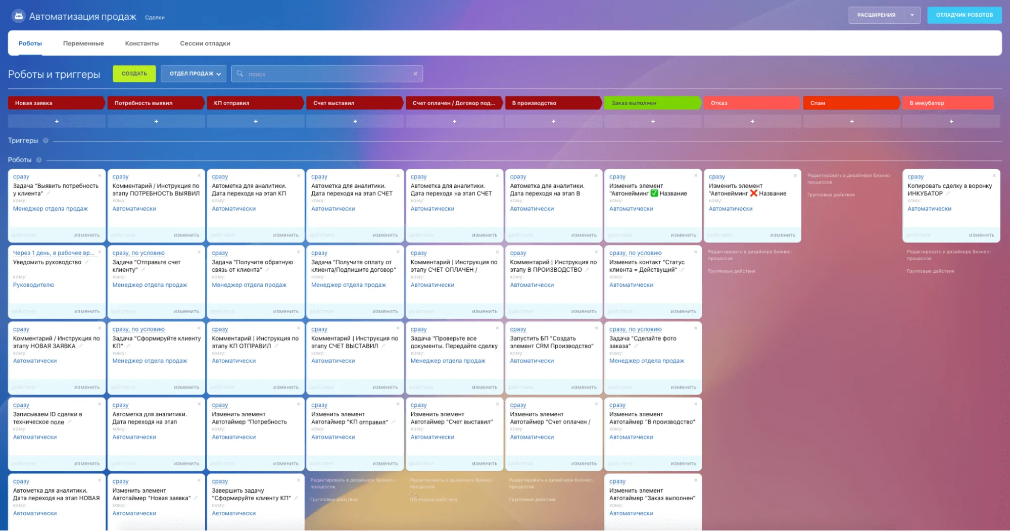The image size is (1010, 531).
Task: Switch to the Переменные tab
Action: pyautogui.click(x=83, y=43)
